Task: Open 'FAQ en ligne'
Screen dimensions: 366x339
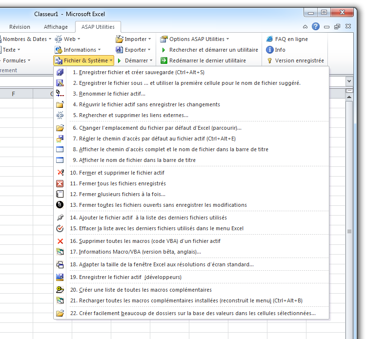Action: point(287,39)
